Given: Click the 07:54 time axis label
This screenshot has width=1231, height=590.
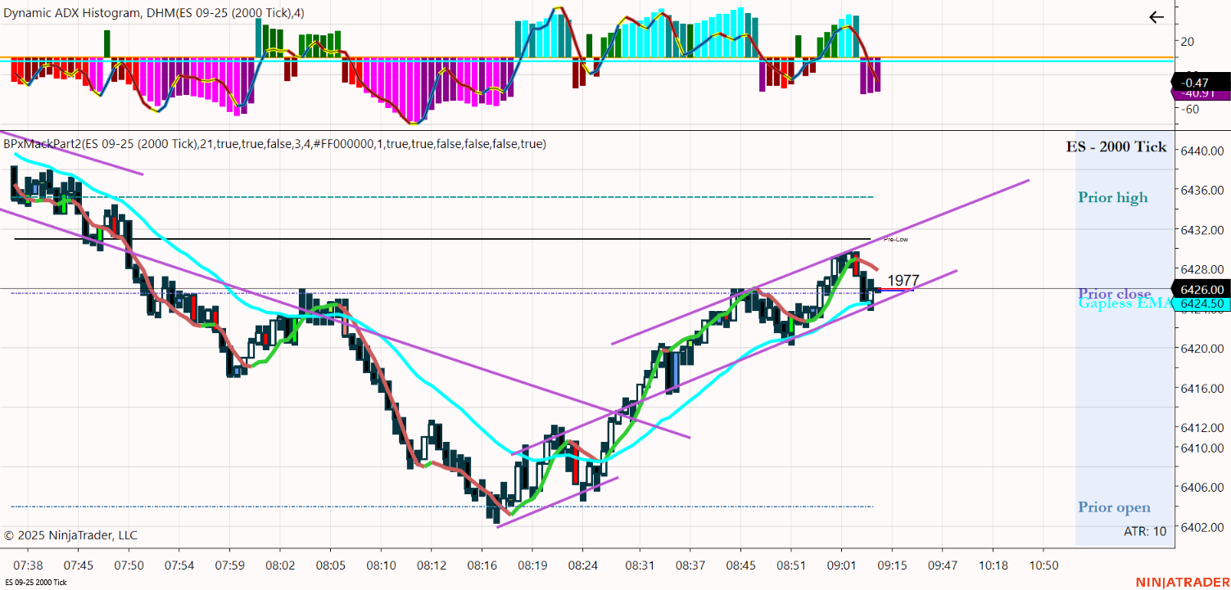Looking at the screenshot, I should point(179,565).
